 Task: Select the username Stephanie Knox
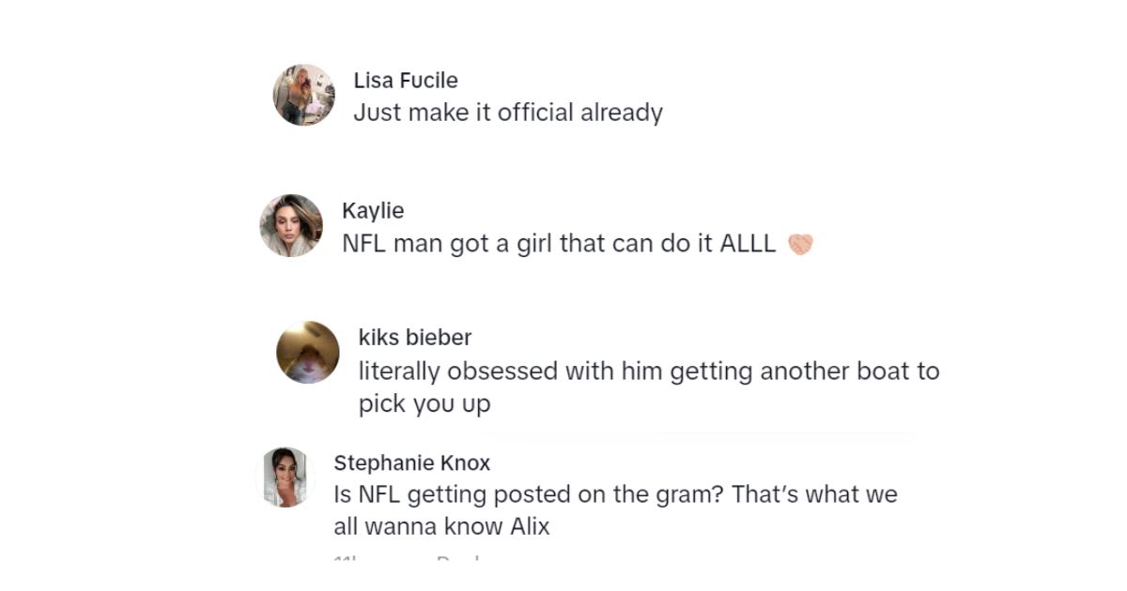[411, 462]
